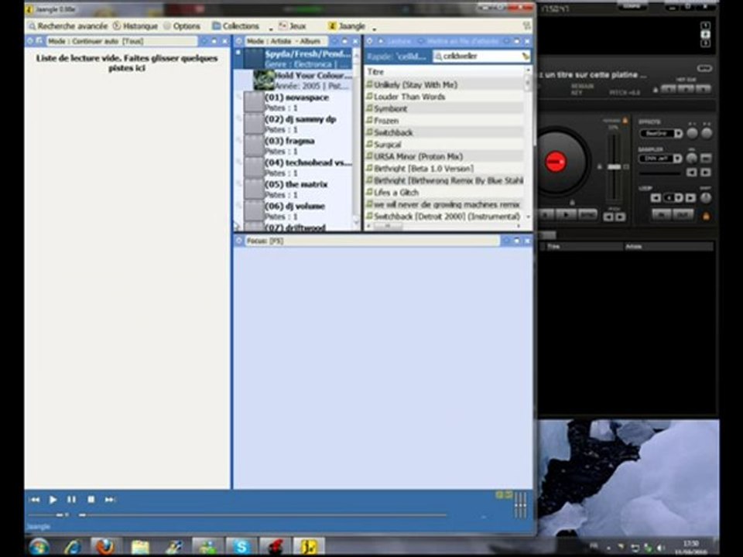Stop playback in the Jaangle player bar
The width and height of the screenshot is (743, 557).
pos(91,500)
